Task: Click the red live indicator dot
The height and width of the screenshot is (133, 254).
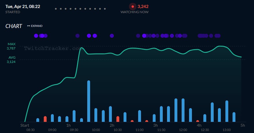Action: 133,7
